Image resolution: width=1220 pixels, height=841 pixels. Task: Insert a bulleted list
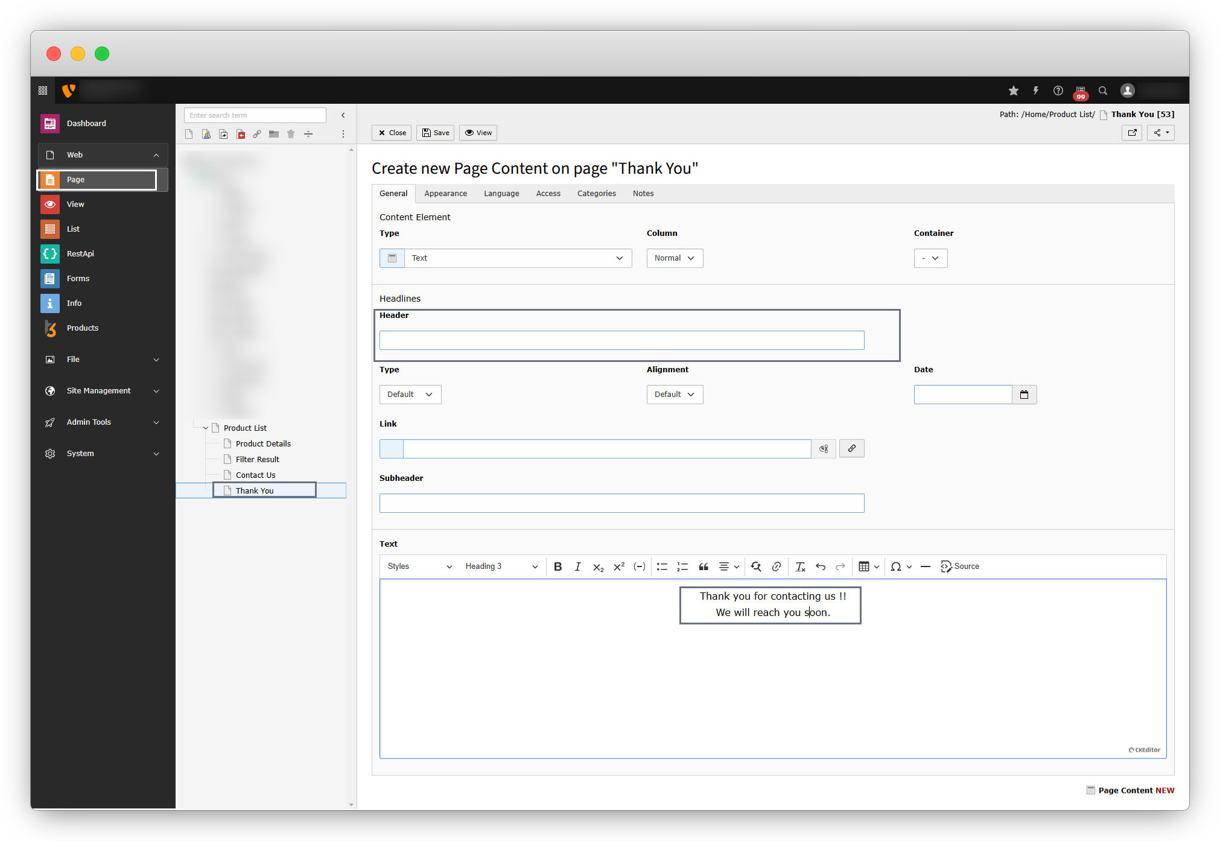662,566
